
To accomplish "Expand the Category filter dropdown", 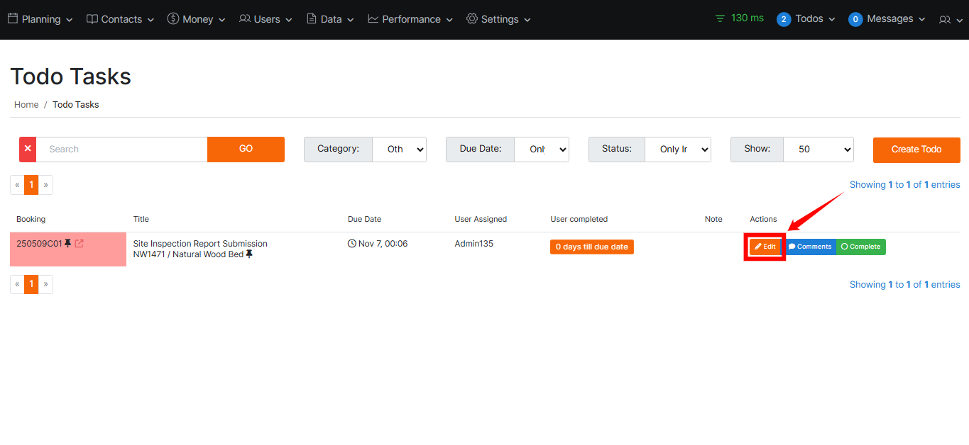I will pyautogui.click(x=399, y=150).
